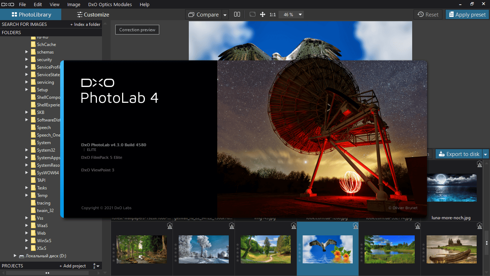
Task: Open the DxO Optics Modules menu
Action: pyautogui.click(x=110, y=5)
